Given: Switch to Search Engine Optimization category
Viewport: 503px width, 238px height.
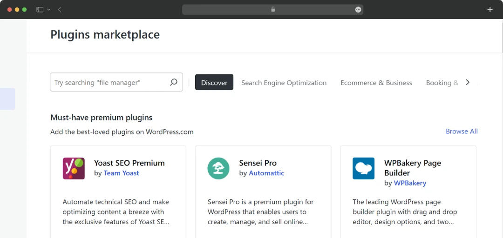Looking at the screenshot, I should 284,83.
